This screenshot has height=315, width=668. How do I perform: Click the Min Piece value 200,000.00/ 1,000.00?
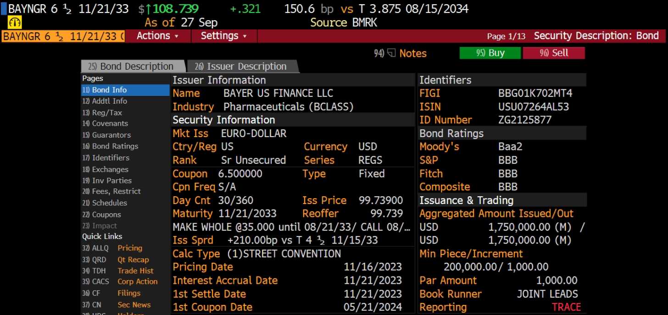click(x=496, y=267)
